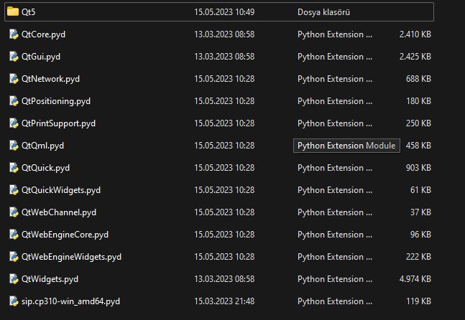
Task: Select the QtGui.pyd file name
Action: coord(41,57)
